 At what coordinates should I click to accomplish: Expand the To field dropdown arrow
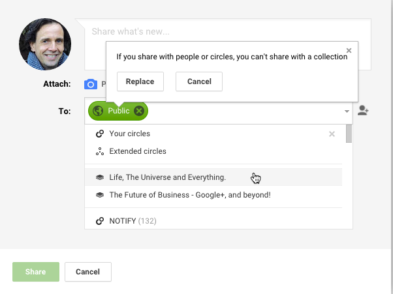347,111
